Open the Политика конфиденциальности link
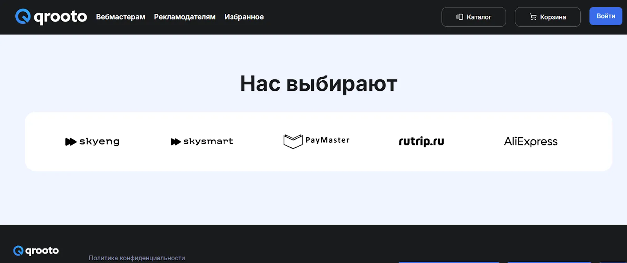The width and height of the screenshot is (627, 263). tap(137, 258)
